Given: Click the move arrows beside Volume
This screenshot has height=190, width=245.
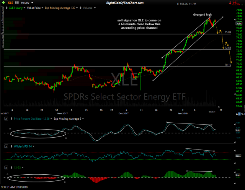Looking at the screenshot, I should [x=80, y=7].
